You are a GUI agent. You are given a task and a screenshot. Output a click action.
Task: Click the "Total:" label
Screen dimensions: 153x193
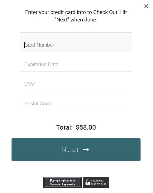pos(64,127)
